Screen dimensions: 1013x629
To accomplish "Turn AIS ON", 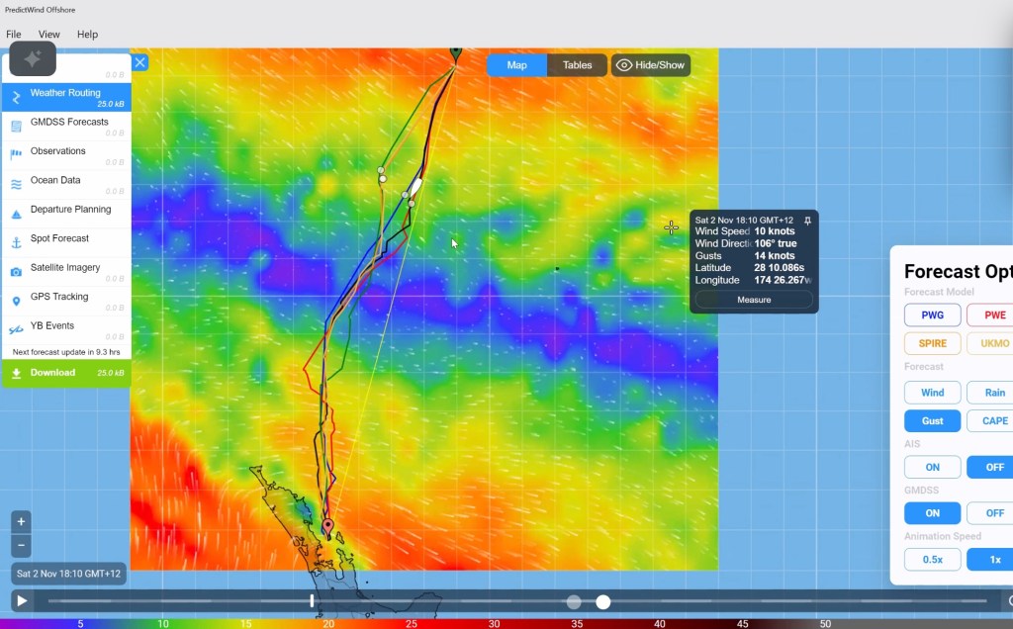I will coord(932,467).
